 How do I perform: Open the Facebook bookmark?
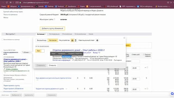[59, 7]
